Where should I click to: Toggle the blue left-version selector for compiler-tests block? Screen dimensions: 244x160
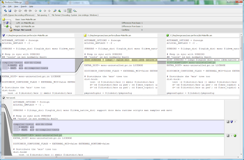tap(232, 122)
